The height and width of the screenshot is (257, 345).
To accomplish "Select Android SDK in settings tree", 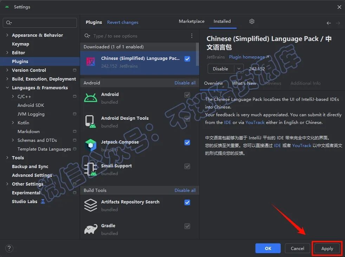I will (x=31, y=105).
